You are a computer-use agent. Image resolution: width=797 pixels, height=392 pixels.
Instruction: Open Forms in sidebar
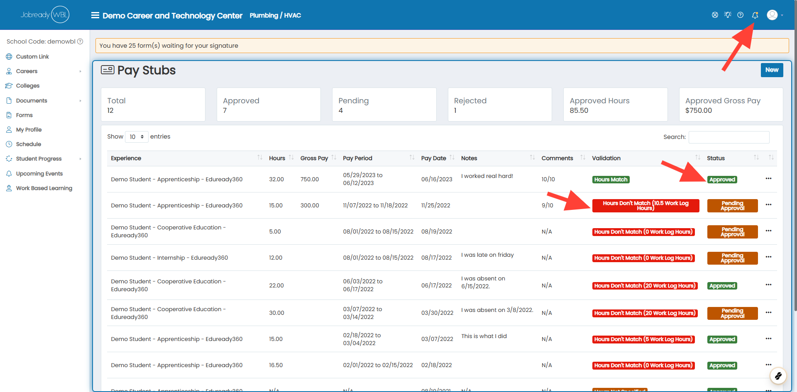click(24, 115)
